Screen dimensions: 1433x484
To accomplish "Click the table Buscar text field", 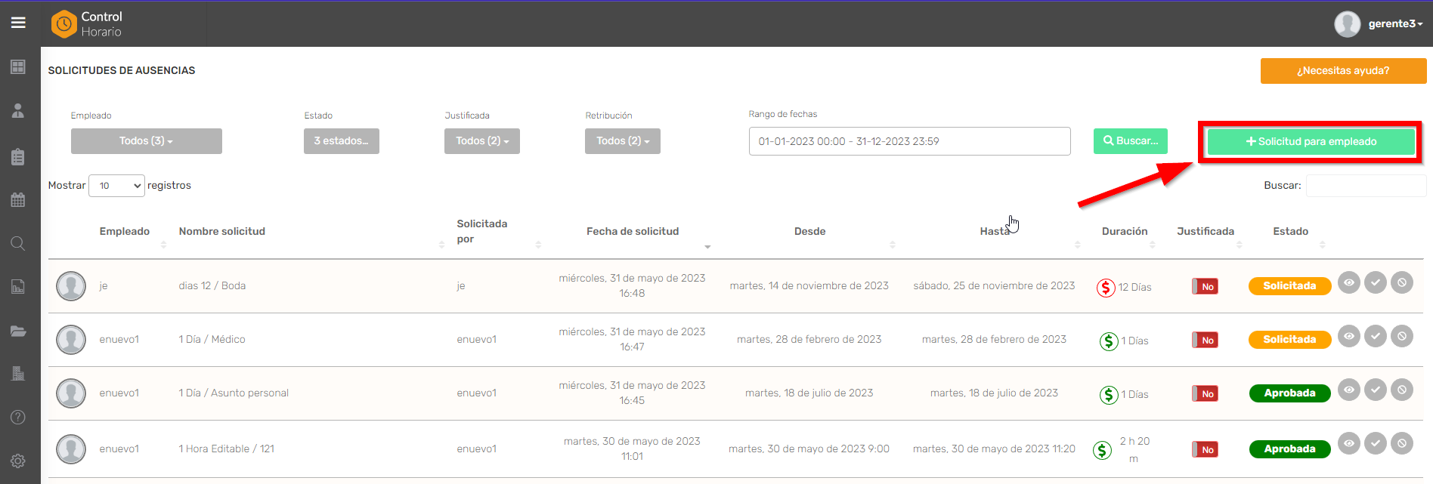I will tap(1366, 186).
